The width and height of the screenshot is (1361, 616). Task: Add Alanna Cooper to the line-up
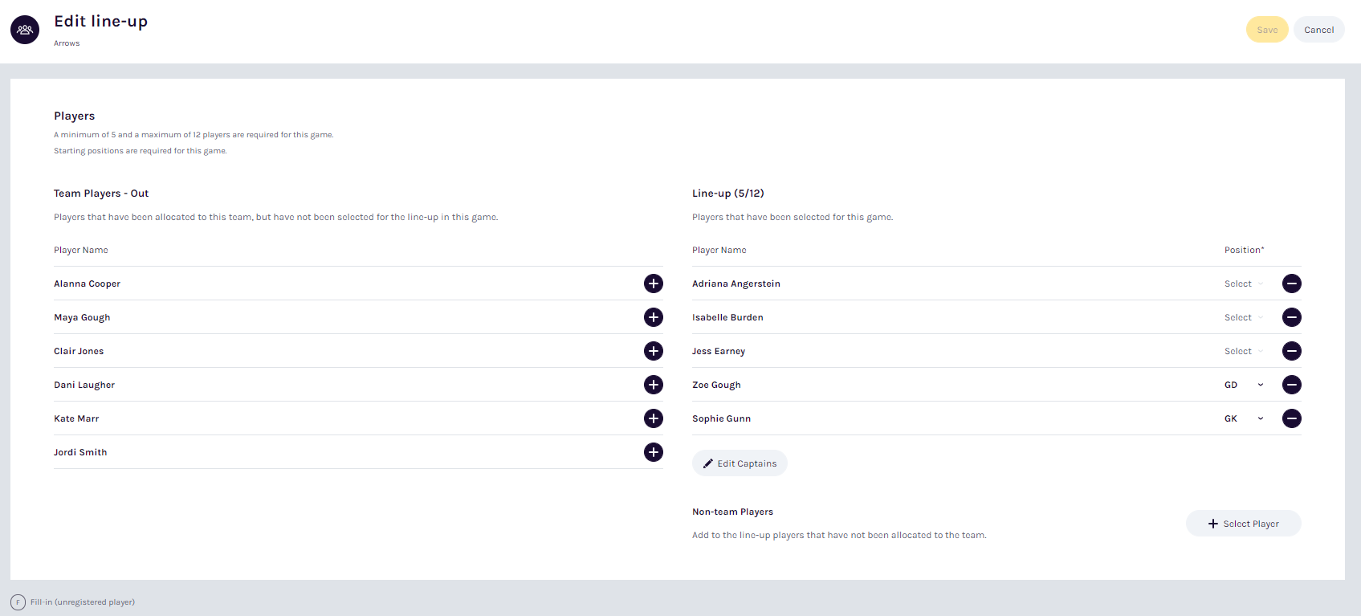coord(654,284)
